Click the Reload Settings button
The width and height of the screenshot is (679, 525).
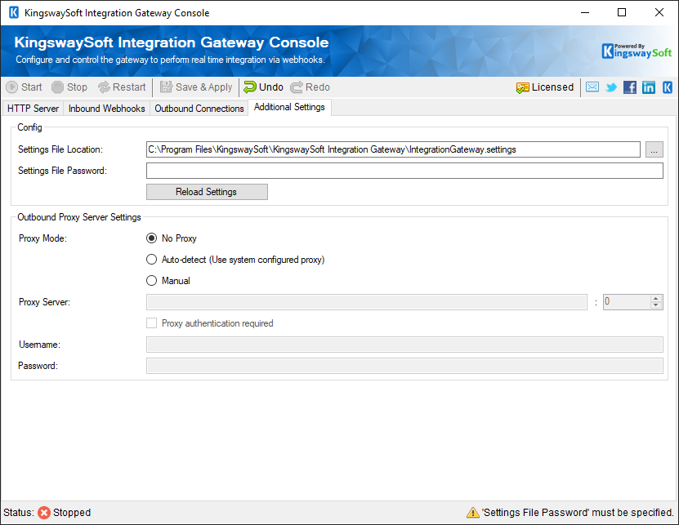coord(207,192)
